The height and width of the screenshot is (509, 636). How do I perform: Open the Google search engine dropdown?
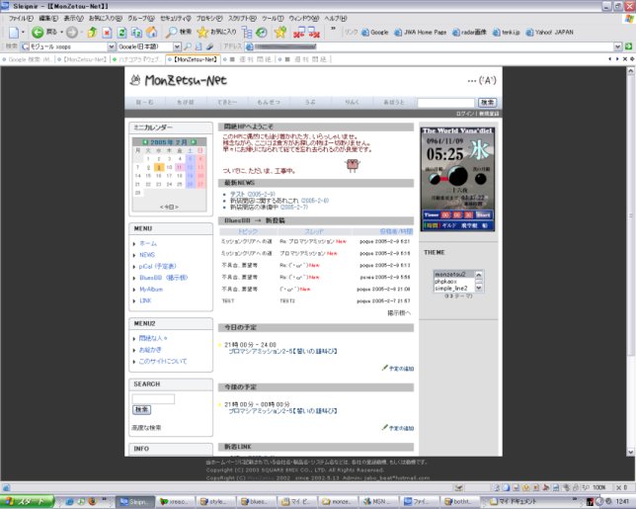point(177,46)
